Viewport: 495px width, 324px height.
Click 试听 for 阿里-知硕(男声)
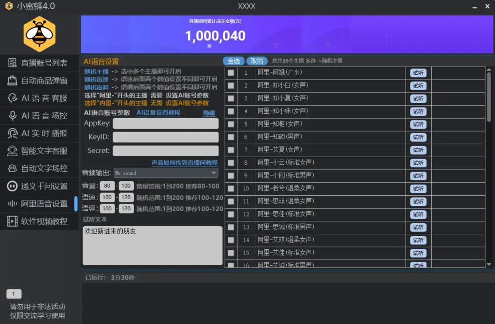tap(418, 137)
